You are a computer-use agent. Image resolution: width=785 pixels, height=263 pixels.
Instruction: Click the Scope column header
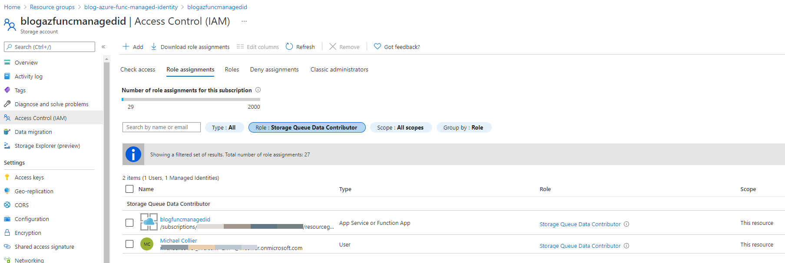click(x=748, y=189)
